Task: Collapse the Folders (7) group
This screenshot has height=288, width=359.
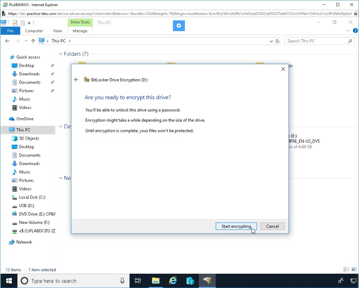Action: [61, 54]
